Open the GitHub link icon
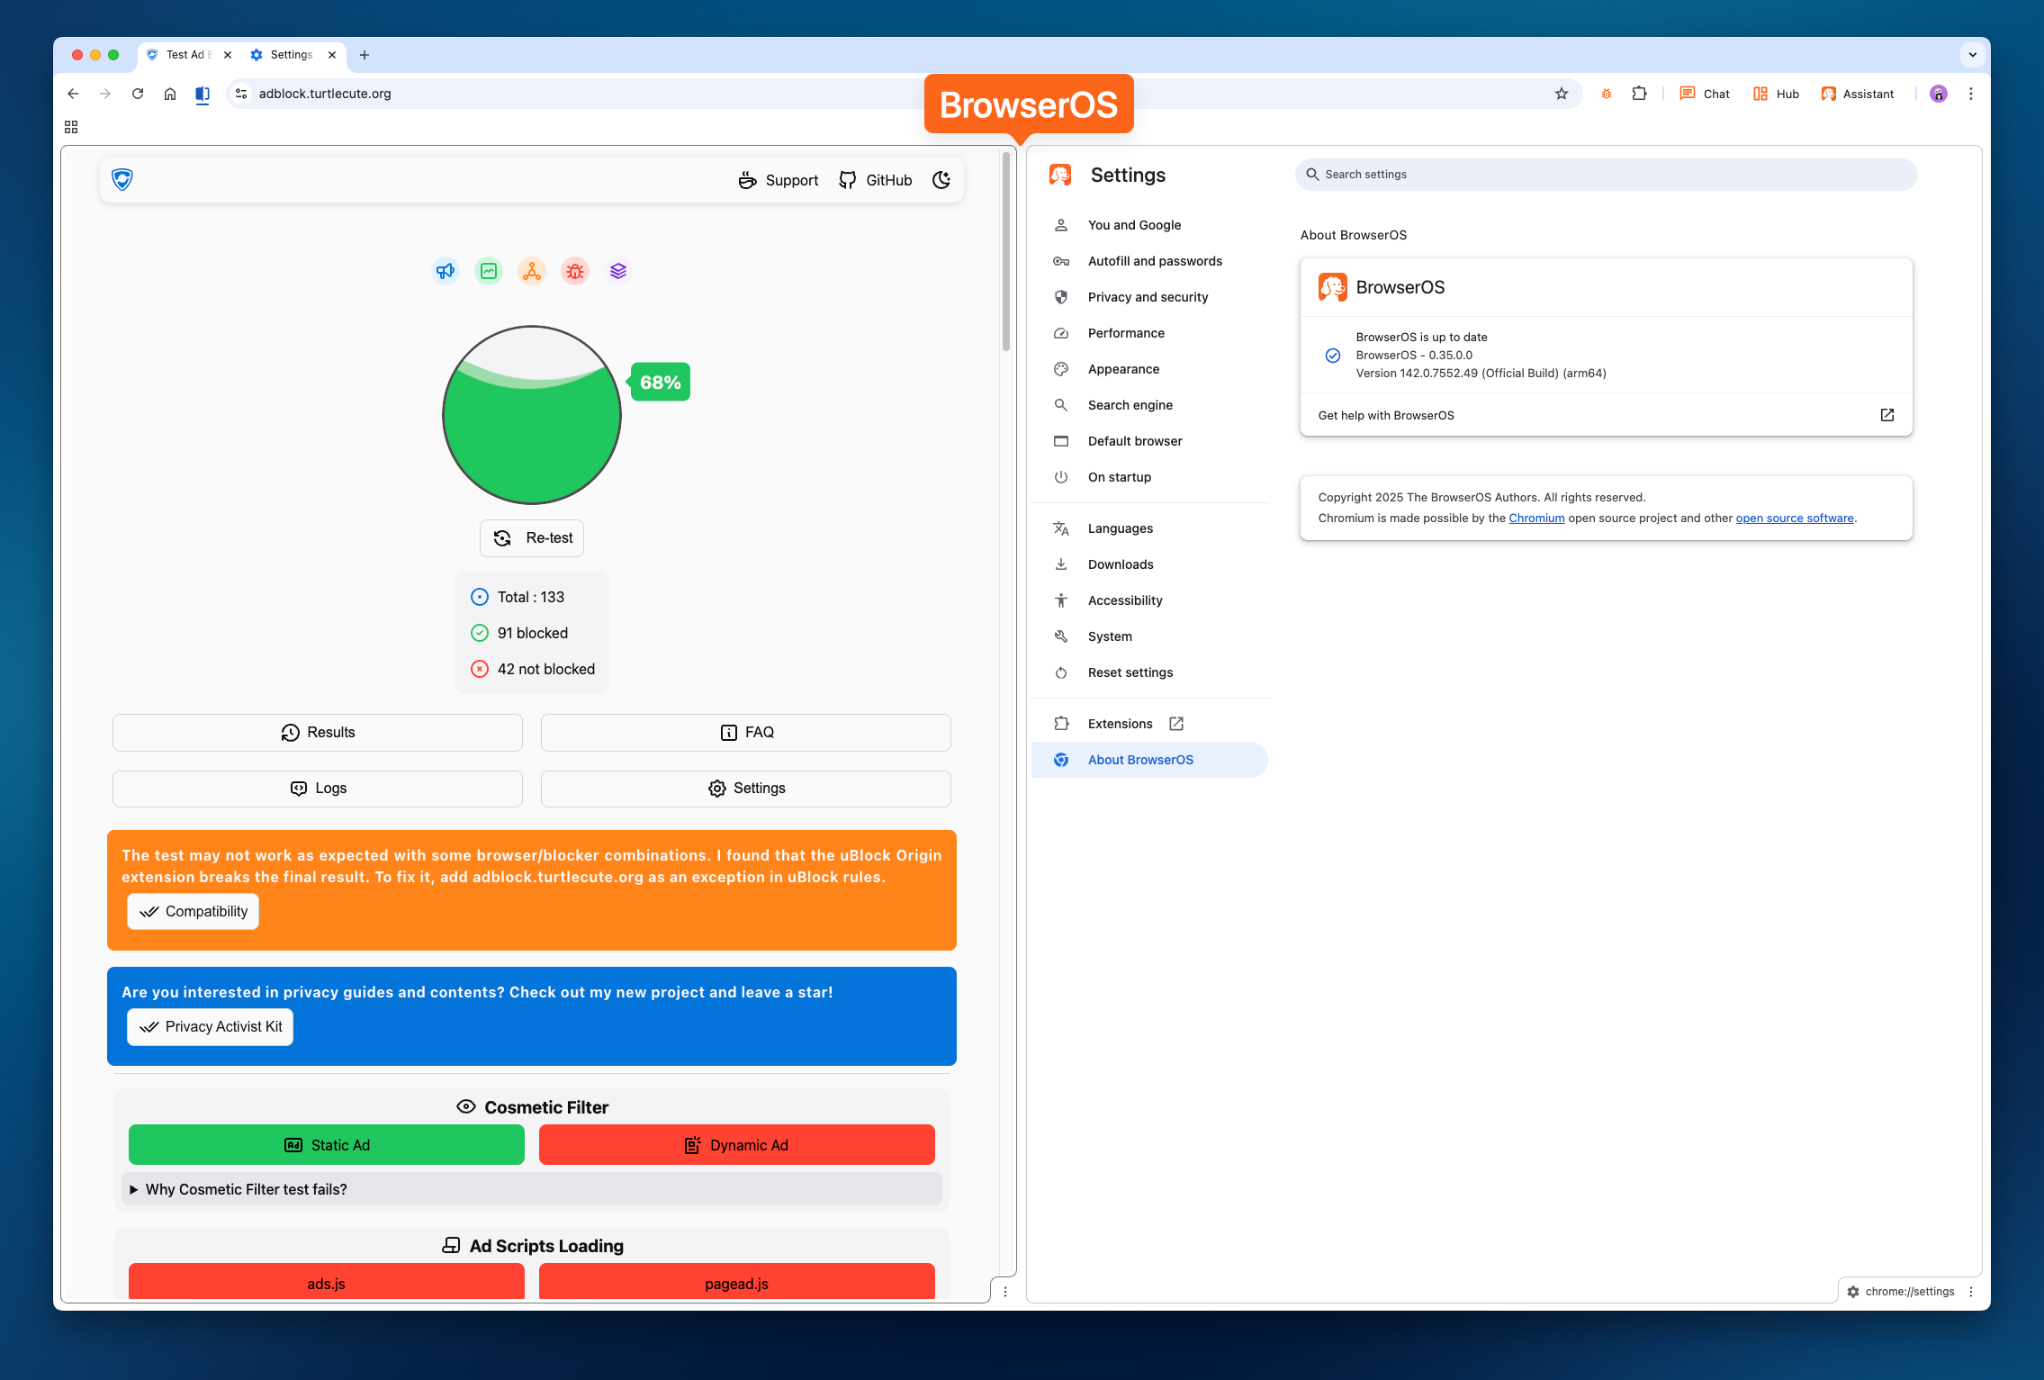Screen dimensions: 2044x1380 click(847, 180)
